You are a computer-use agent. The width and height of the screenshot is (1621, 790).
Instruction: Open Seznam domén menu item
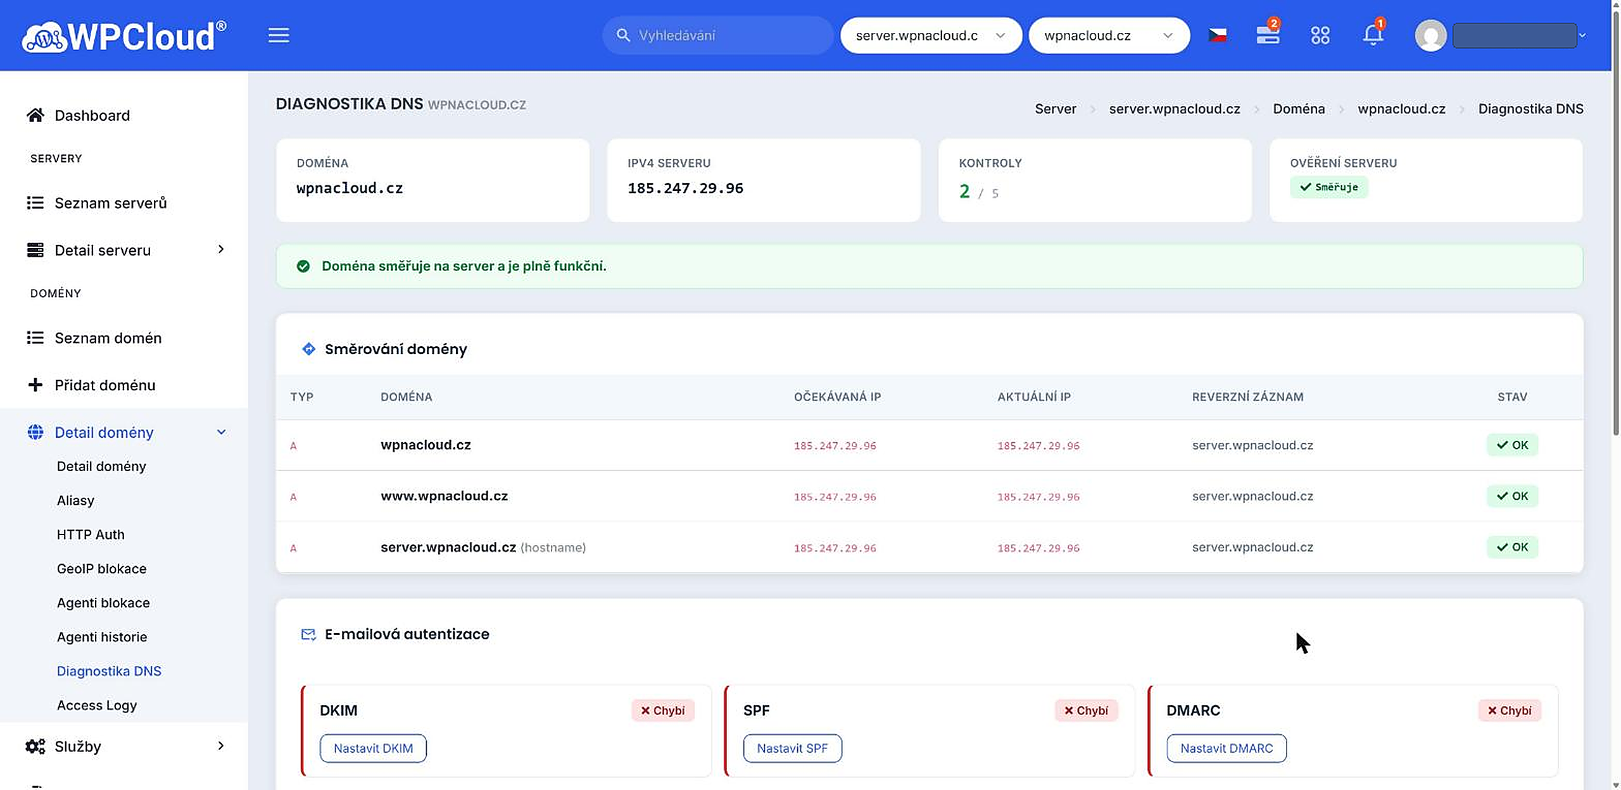tap(108, 338)
